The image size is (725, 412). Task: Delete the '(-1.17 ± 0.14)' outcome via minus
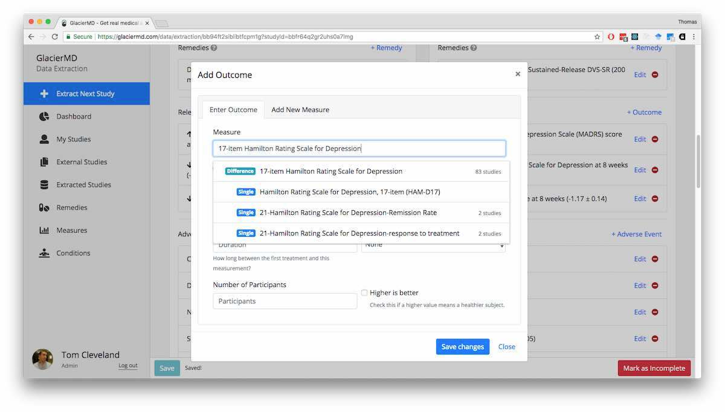coord(655,199)
